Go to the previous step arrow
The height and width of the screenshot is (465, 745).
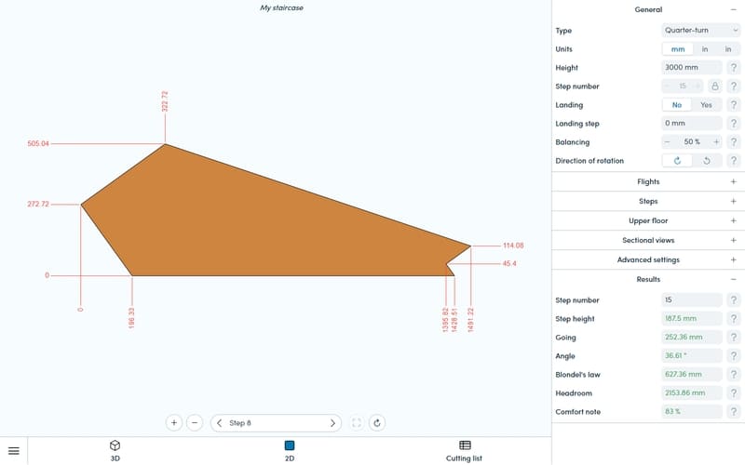click(220, 423)
